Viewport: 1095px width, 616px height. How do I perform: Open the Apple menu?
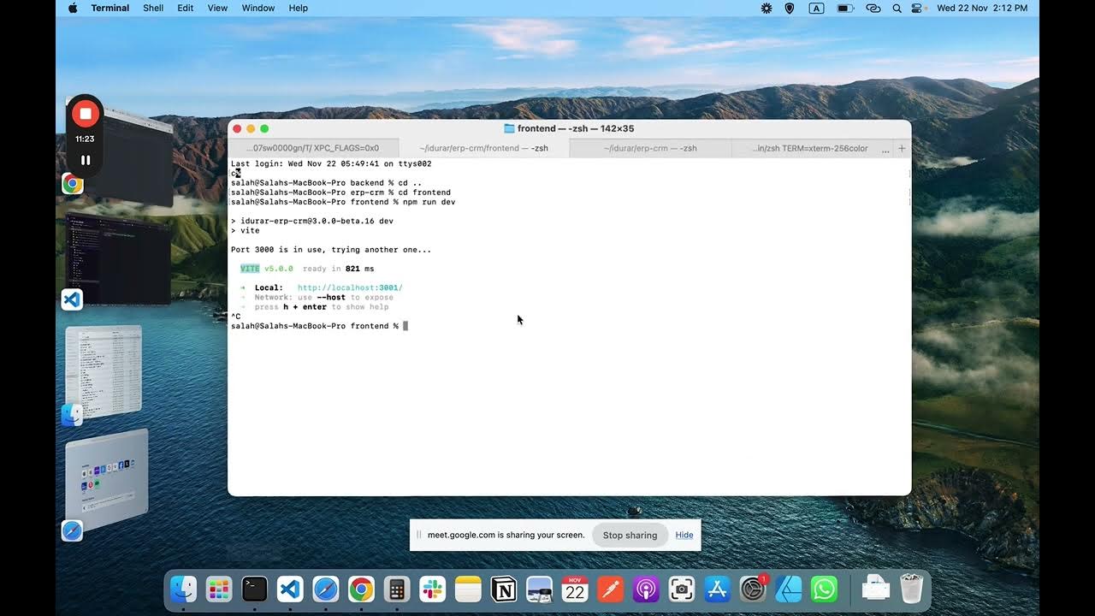pos(73,8)
